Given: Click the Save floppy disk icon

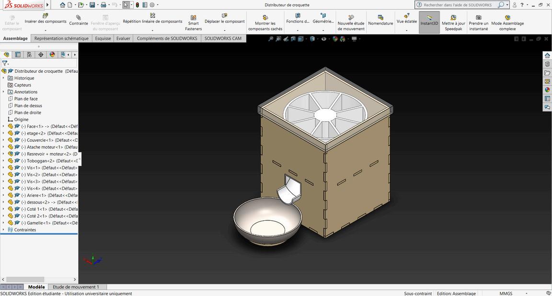Looking at the screenshot, I should (92, 5).
